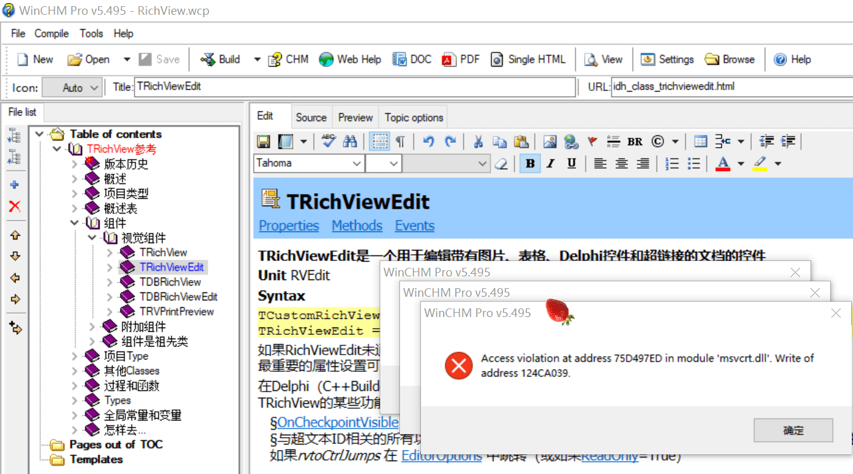Image resolution: width=853 pixels, height=474 pixels.
Task: Open the Compile menu
Action: [51, 33]
